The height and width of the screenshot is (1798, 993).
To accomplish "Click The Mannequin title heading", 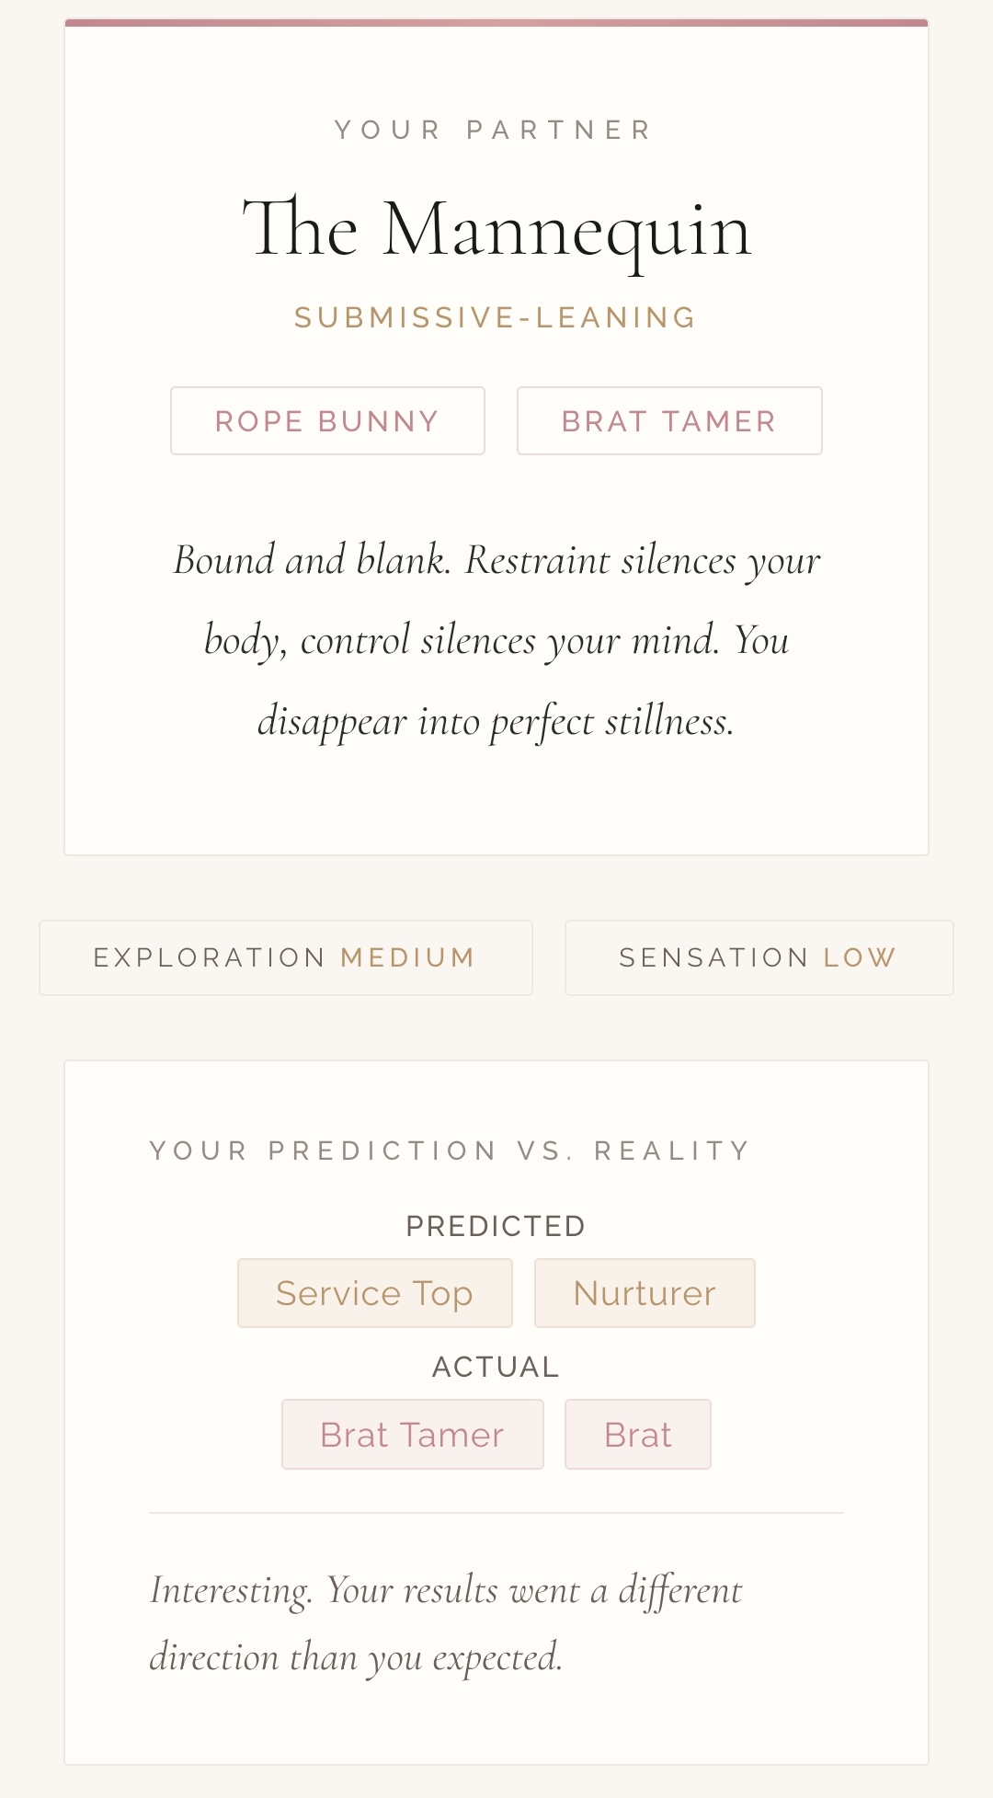I will pyautogui.click(x=496, y=229).
